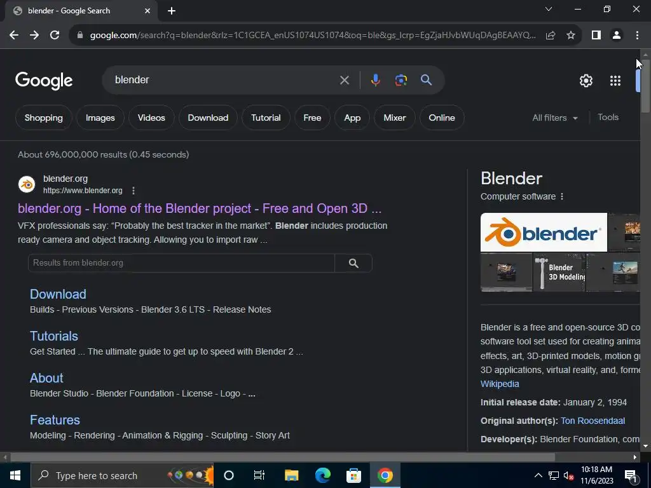The width and height of the screenshot is (651, 488).
Task: Open the network icon in the system tray
Action: coord(554,475)
